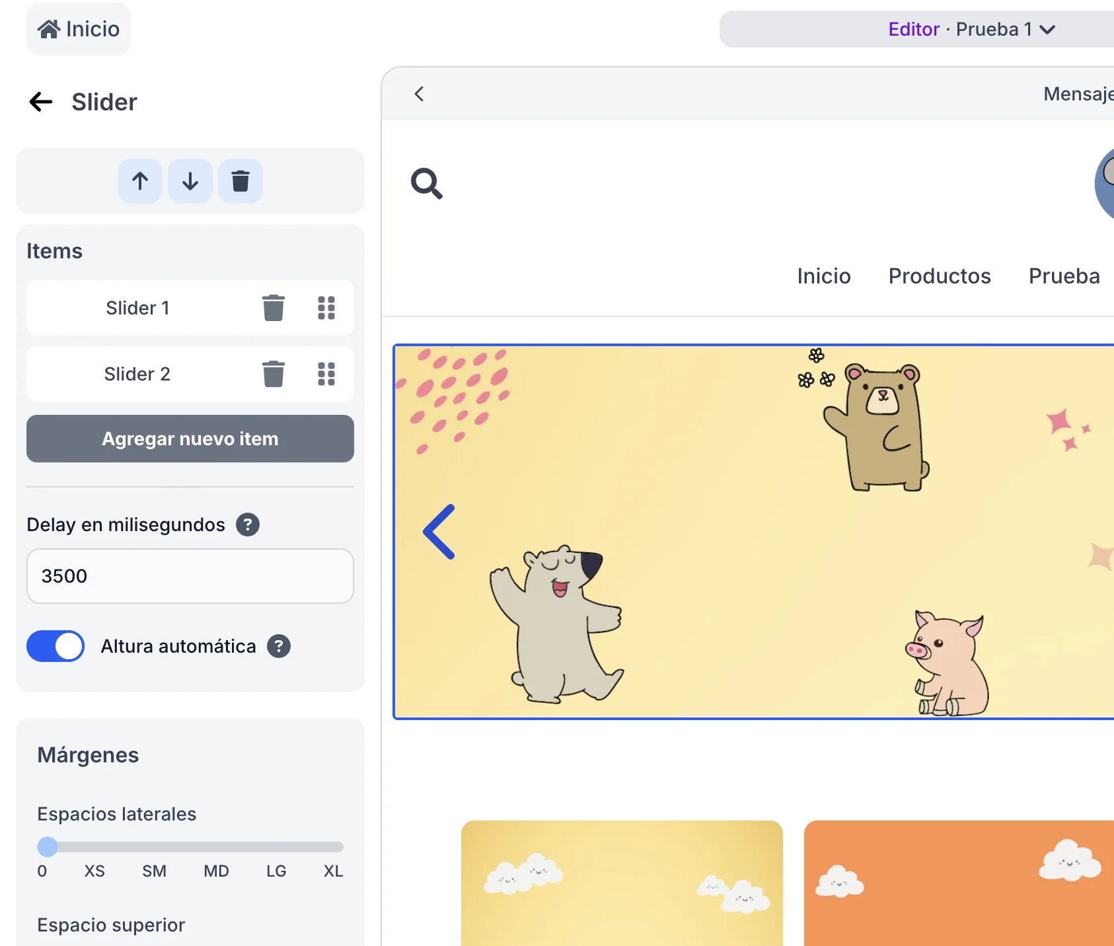Delete the Slider 1 item
The width and height of the screenshot is (1114, 946).
273,308
